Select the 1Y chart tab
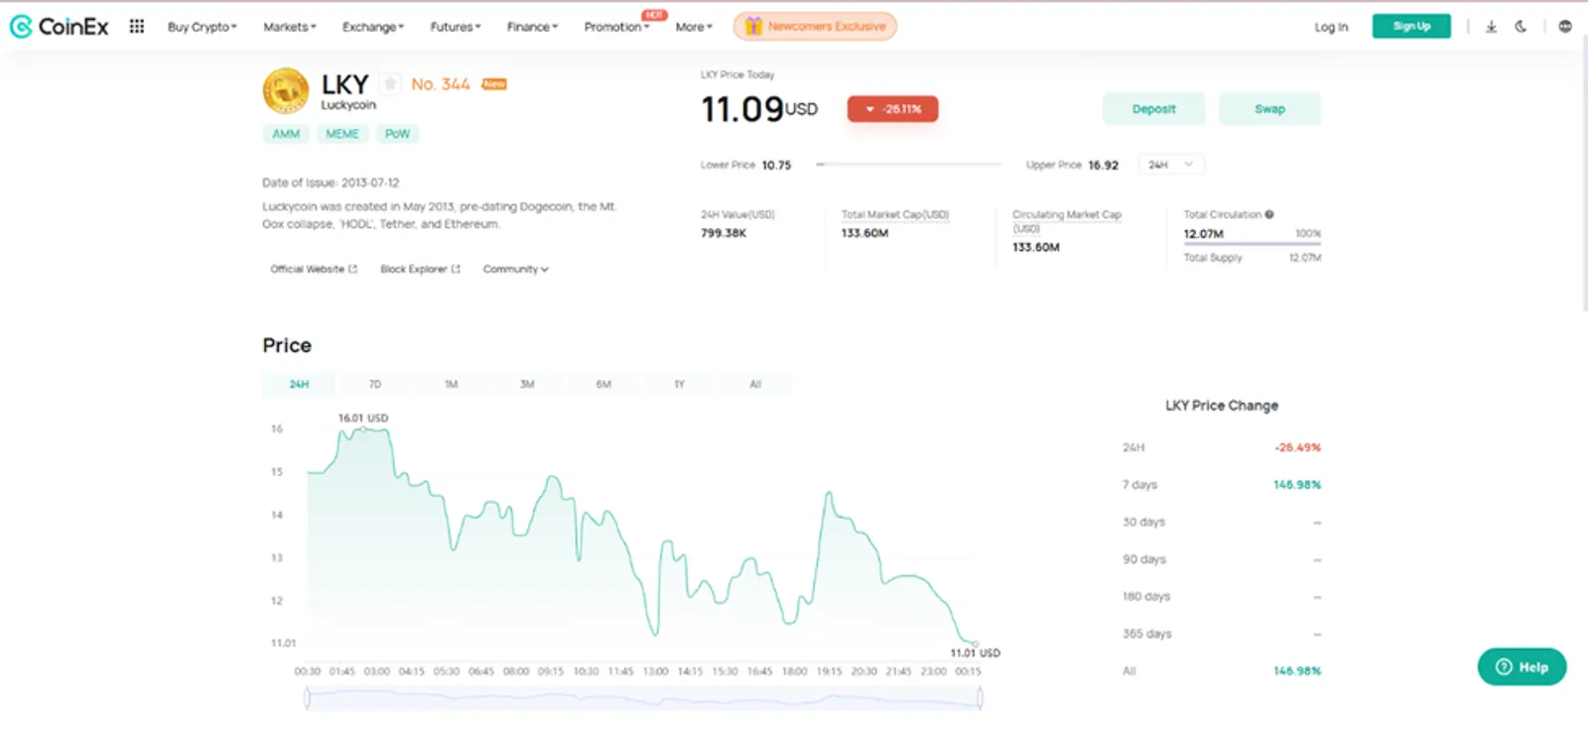 (x=680, y=384)
